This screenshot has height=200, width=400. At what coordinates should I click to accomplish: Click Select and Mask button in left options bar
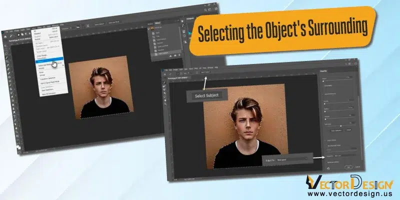pyautogui.click(x=114, y=22)
